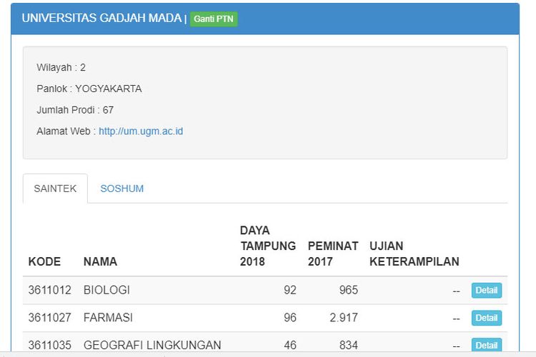This screenshot has height=357, width=536.
Task: Click the NAMA column header
Action: click(x=100, y=261)
